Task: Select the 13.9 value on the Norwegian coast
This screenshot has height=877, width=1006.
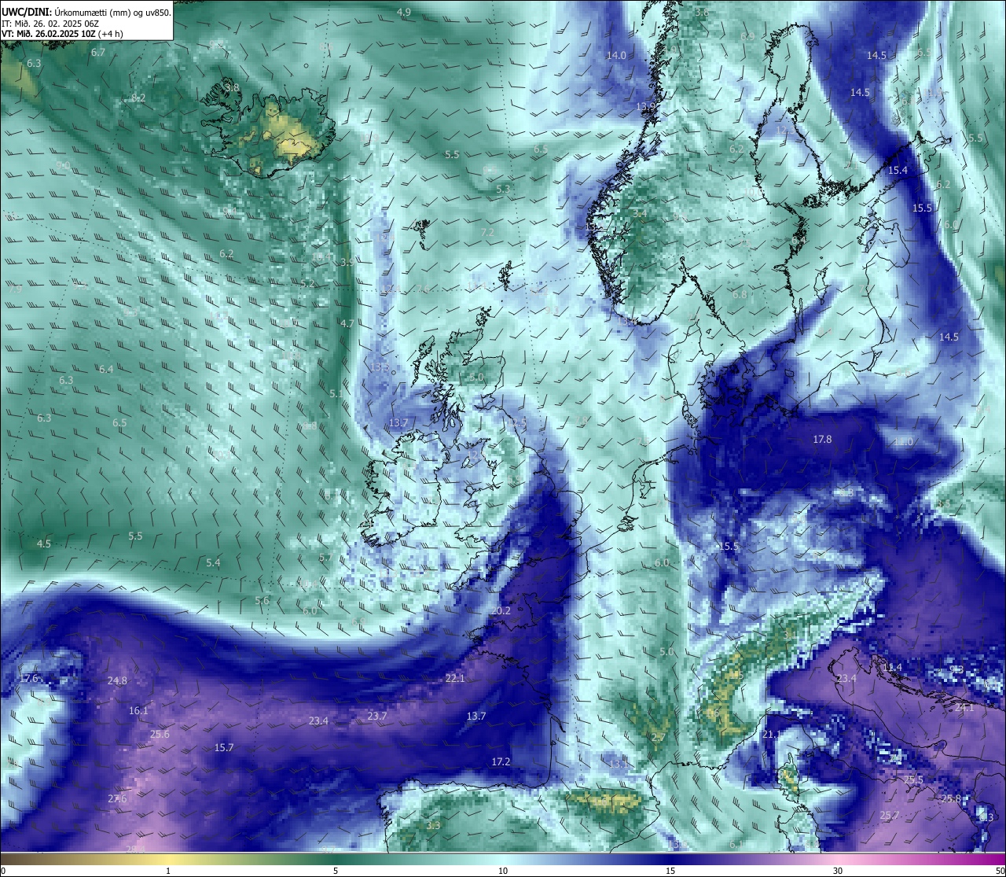Action: 646,106
